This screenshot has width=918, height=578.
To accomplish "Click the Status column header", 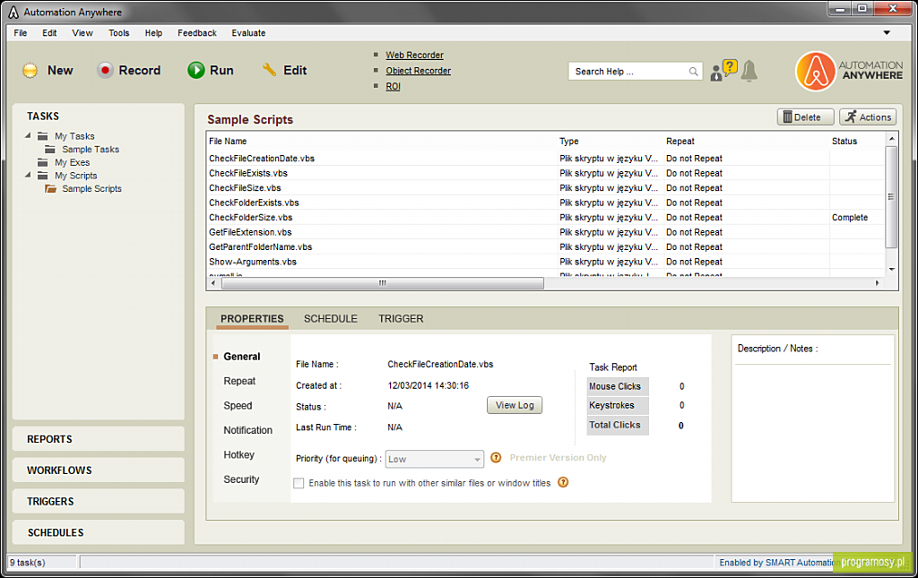I will 844,141.
